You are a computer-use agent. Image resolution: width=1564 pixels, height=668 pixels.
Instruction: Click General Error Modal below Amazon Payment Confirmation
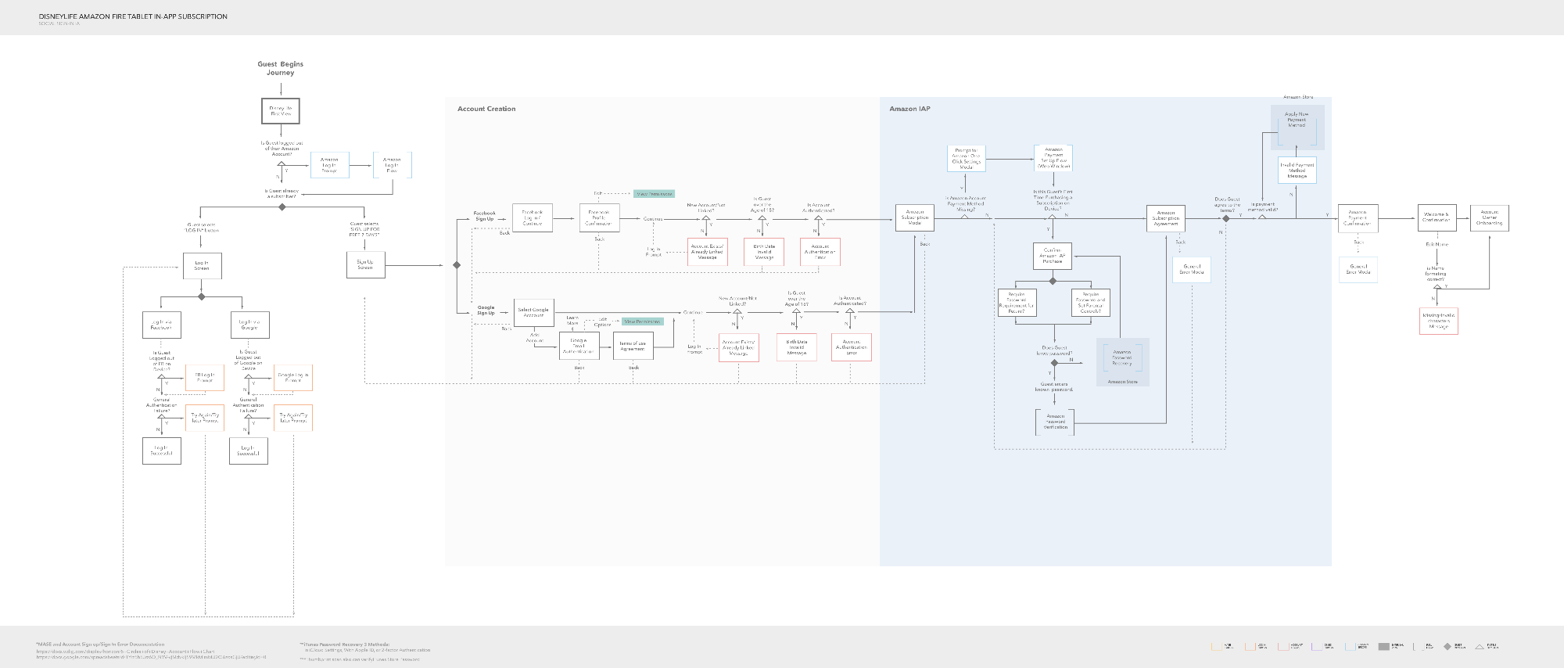click(1358, 269)
